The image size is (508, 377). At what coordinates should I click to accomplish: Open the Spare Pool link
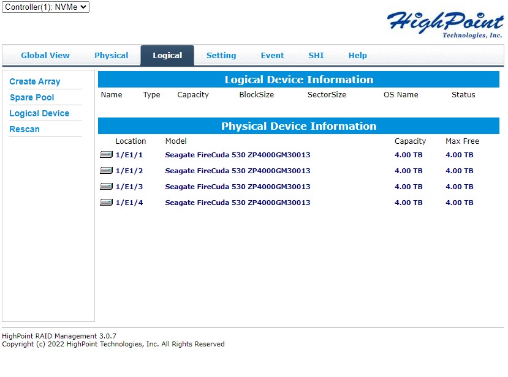tap(32, 97)
